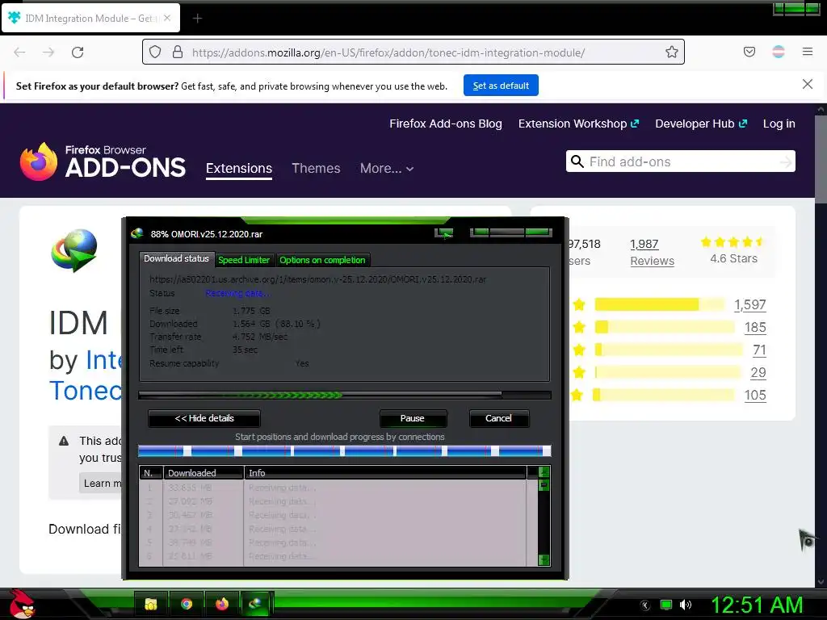Cancel the OMORI download

coord(498,418)
